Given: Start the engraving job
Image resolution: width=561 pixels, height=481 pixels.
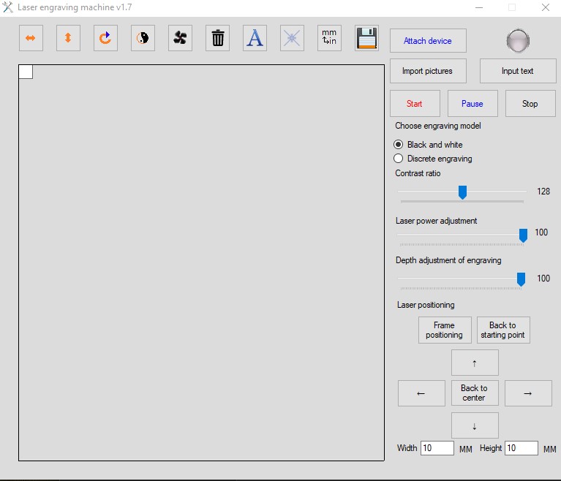Looking at the screenshot, I should point(415,103).
